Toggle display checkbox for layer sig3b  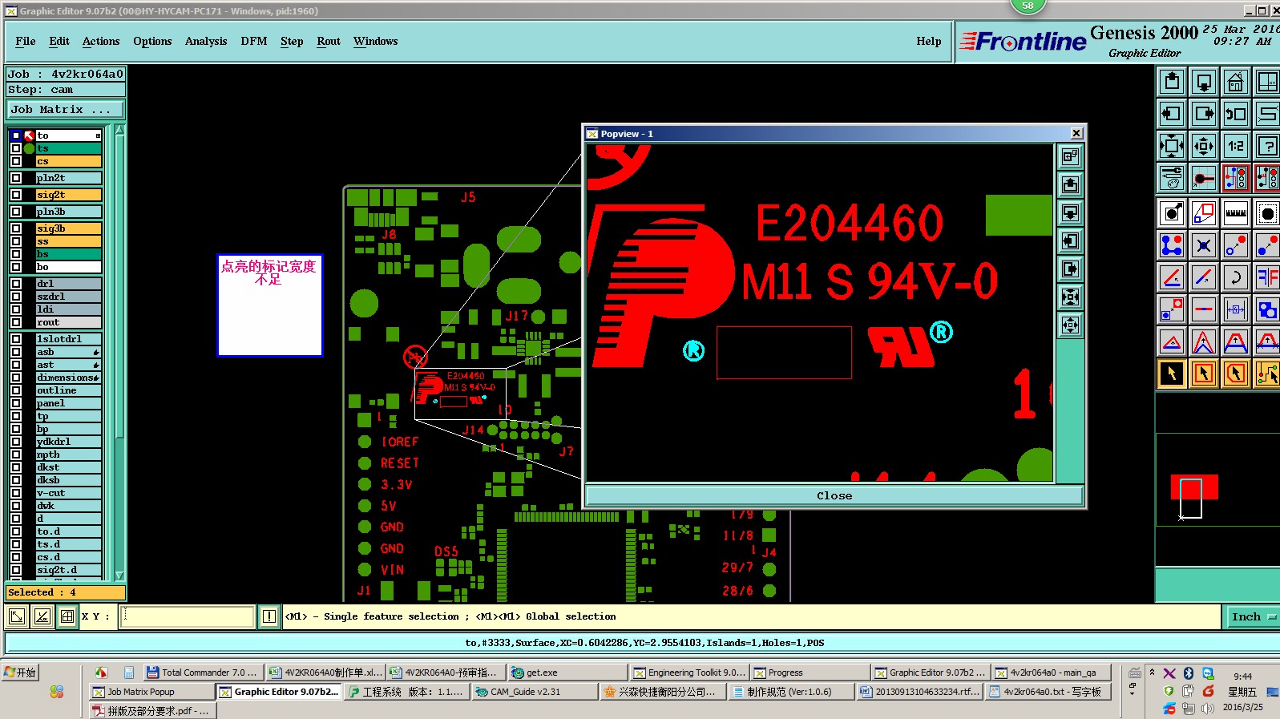click(16, 228)
